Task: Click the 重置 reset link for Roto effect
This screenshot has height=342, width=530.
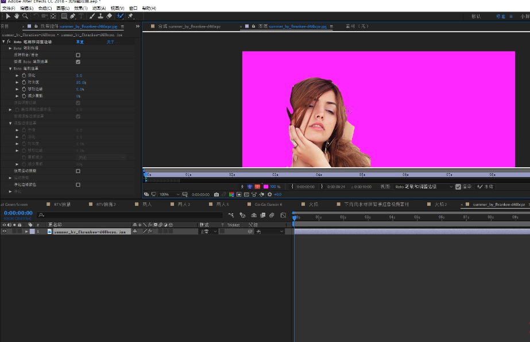Action: 80,42
